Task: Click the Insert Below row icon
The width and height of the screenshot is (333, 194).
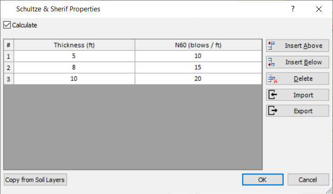Action: (272, 62)
